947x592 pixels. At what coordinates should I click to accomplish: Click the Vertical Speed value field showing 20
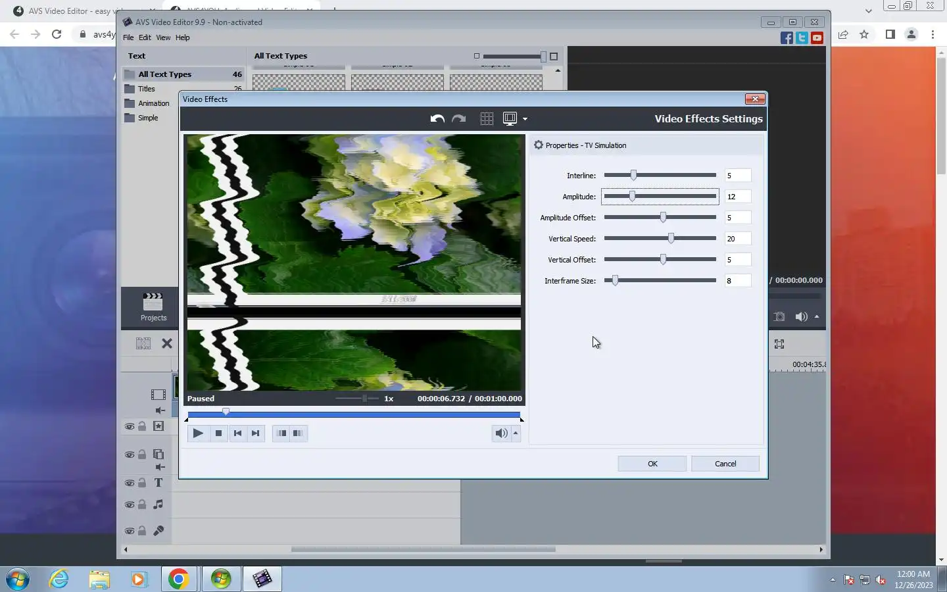point(737,239)
